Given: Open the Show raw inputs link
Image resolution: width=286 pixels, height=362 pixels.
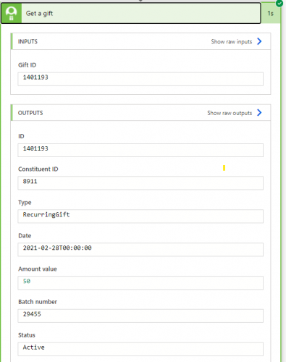Looking at the screenshot, I should click(x=232, y=41).
